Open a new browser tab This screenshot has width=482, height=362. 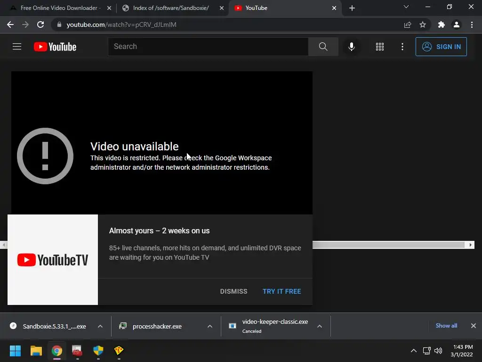[352, 8]
